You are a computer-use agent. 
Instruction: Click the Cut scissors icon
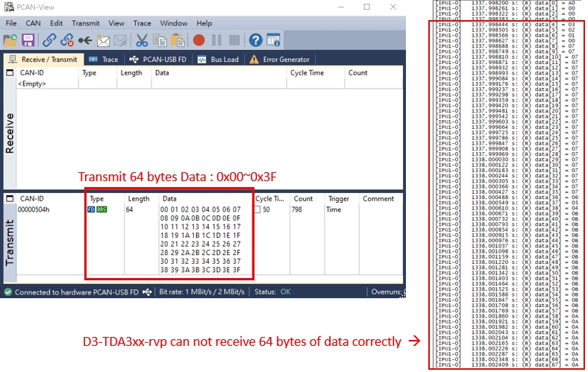[142, 40]
